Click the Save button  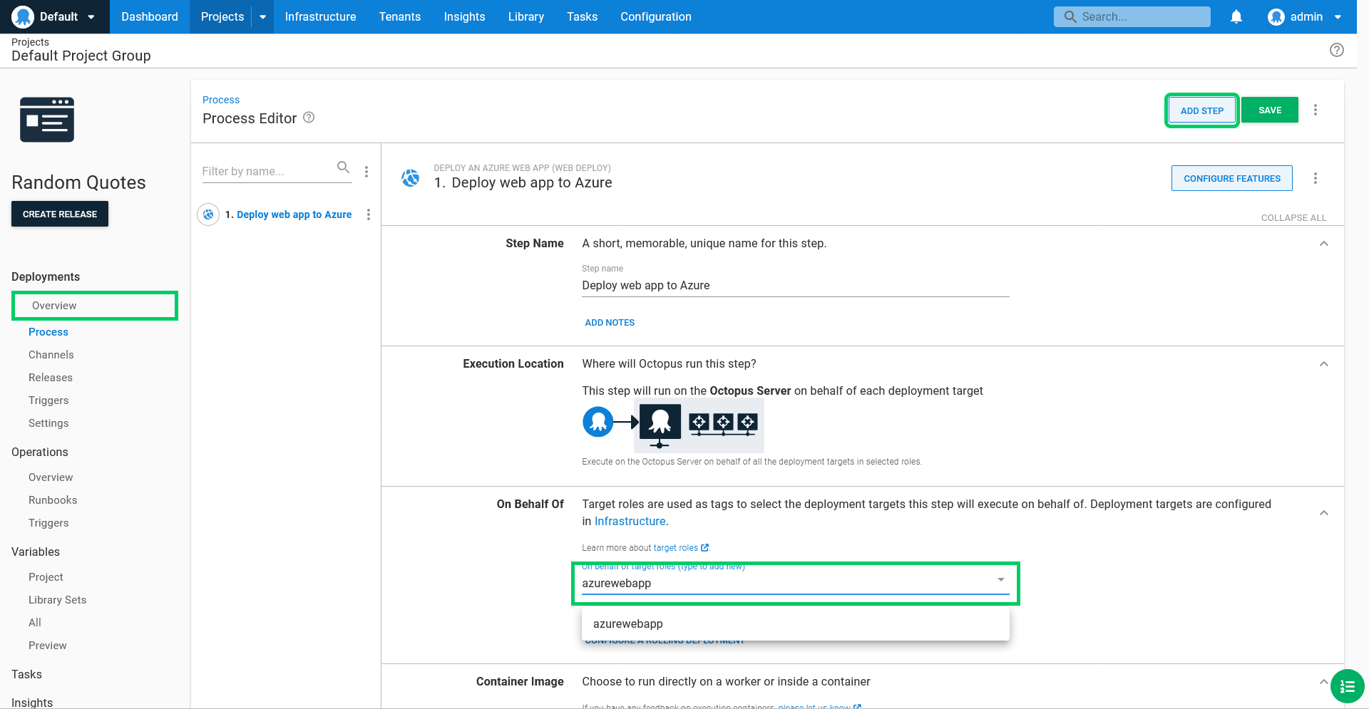1270,110
